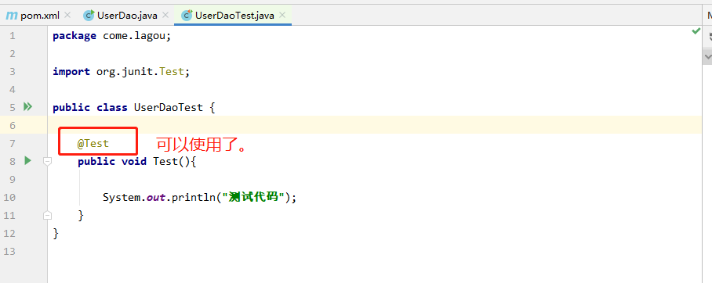This screenshot has height=283, width=712.
Task: Close the UserDao.java tab
Action: coord(165,16)
